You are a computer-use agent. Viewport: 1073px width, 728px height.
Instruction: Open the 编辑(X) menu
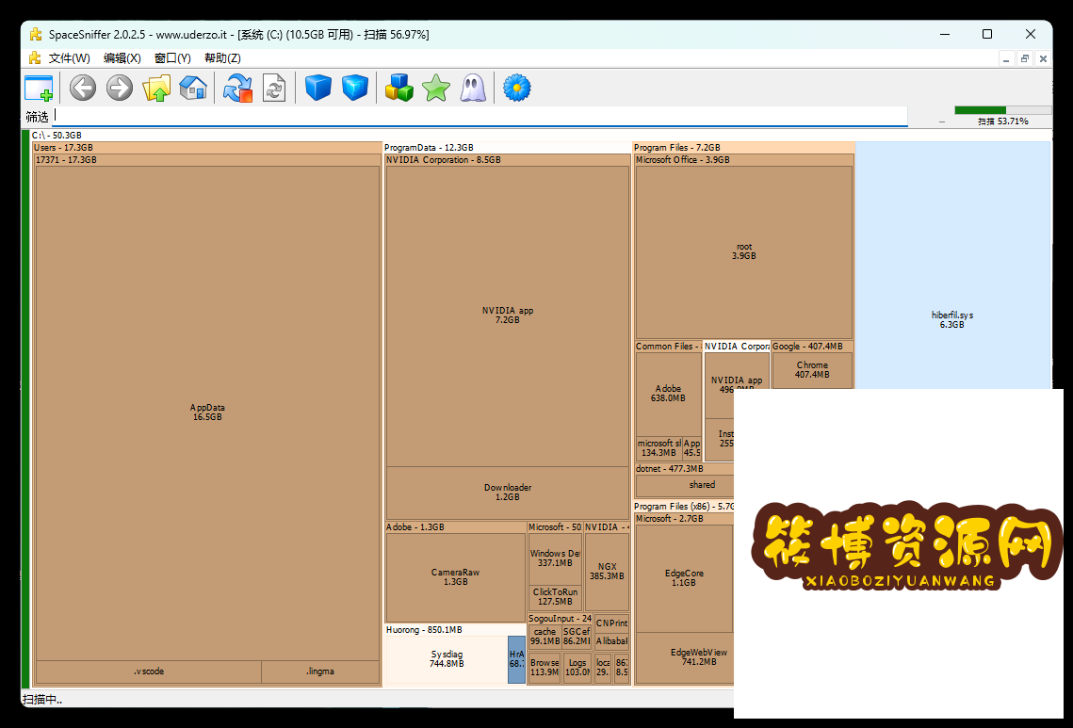[122, 58]
